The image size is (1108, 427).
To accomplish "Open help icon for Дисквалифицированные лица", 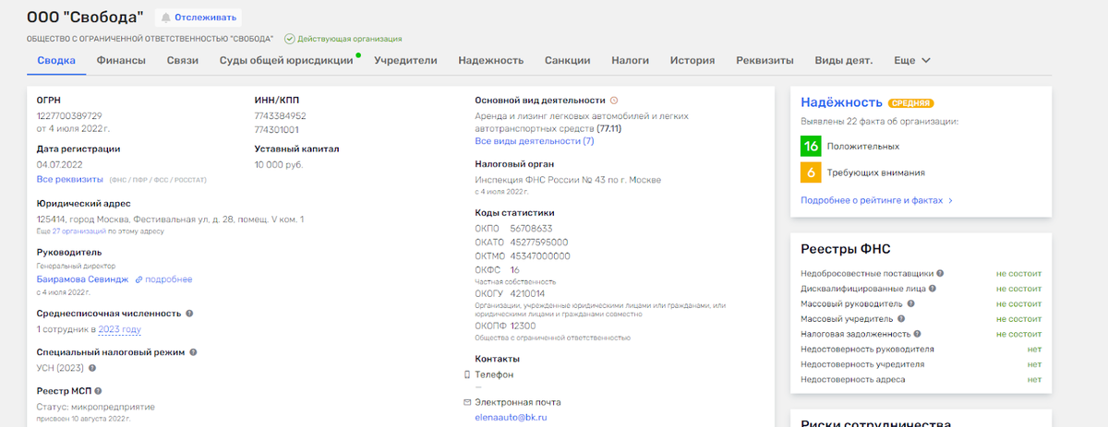I will tap(933, 289).
